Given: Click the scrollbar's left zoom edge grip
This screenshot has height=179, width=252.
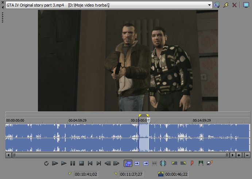Looking at the screenshot, I should (14, 155).
